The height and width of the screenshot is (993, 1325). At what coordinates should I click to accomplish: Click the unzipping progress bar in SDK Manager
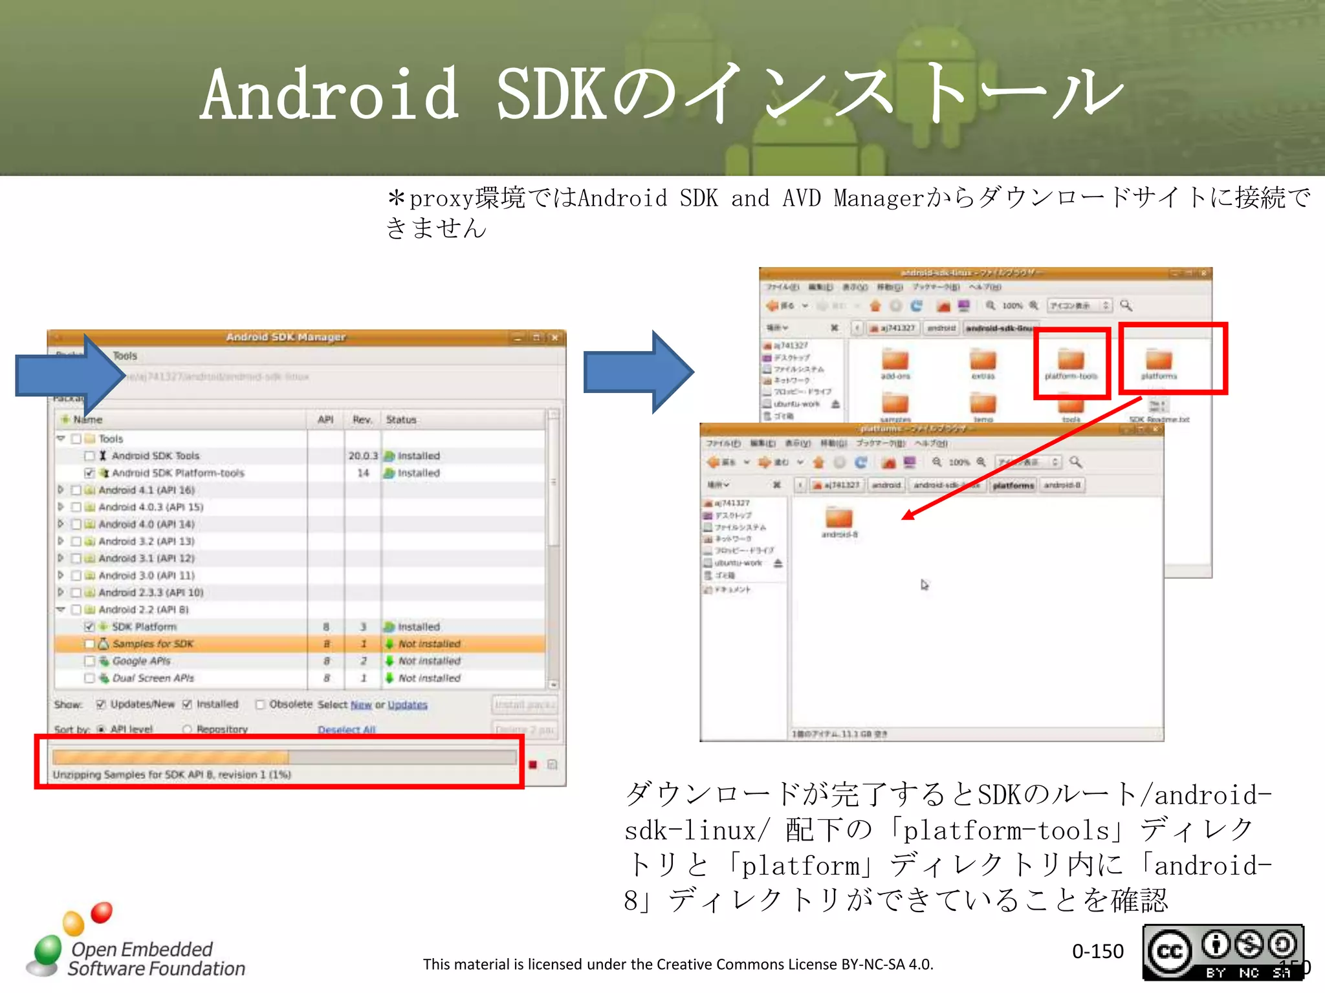285,757
